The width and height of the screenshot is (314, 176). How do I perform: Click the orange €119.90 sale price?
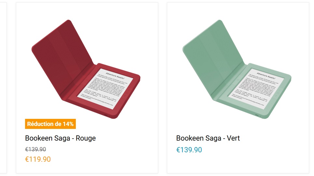38,159
